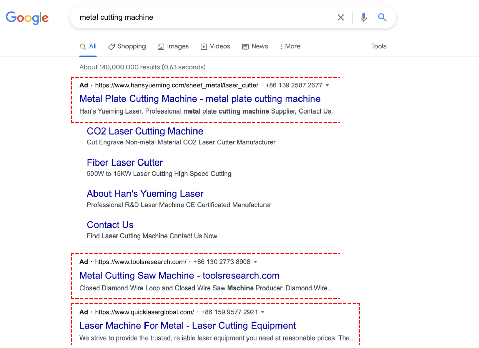
Task: Click the https://www.toolsresearch.com/ URL
Action: (141, 262)
